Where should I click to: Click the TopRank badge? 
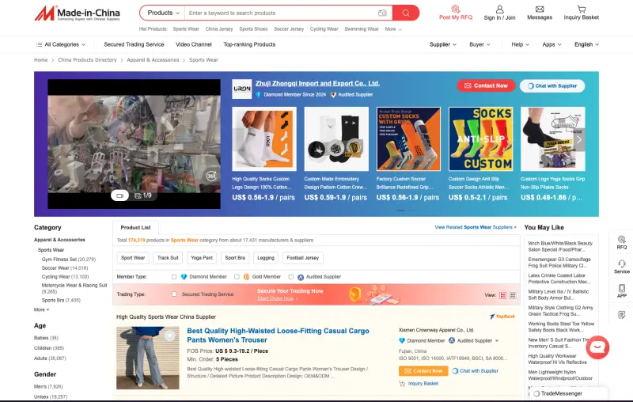(x=502, y=317)
